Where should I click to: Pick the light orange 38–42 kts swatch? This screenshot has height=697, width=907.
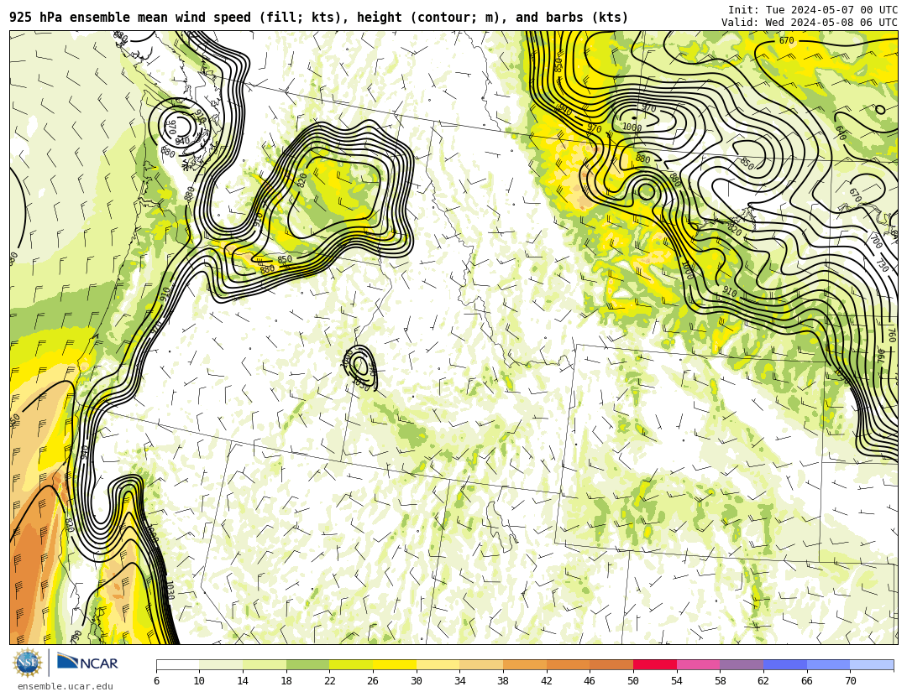pos(525,664)
